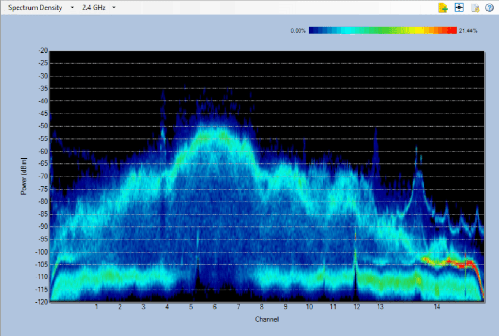Open the Spectrum Density view dropdown
This screenshot has width=499, height=336.
72,8
